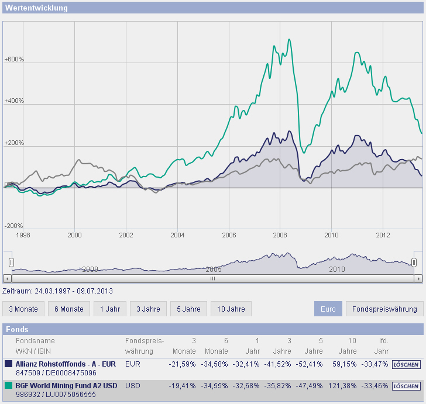This screenshot has height=404, width=426.
Task: Click the 121,38% ten-year value for BGF
Action: [342, 385]
